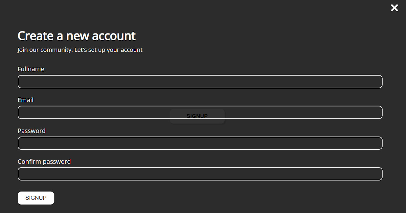The image size is (406, 213).
Task: Click the Password input field
Action: tap(200, 143)
